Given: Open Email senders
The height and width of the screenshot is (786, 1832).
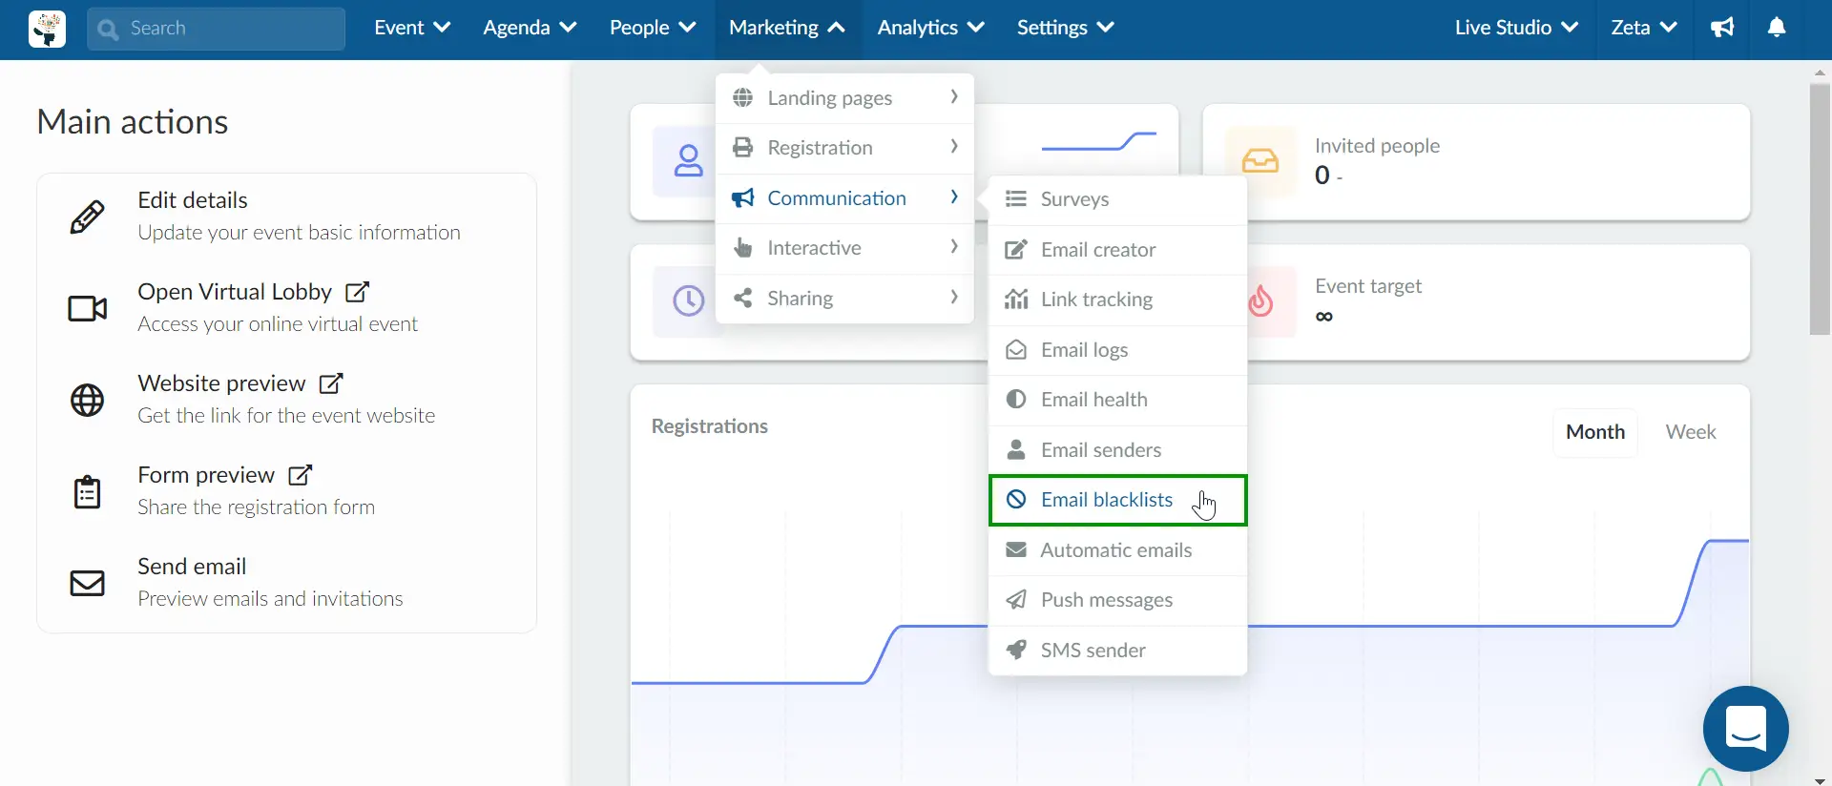Looking at the screenshot, I should tap(1118, 450).
